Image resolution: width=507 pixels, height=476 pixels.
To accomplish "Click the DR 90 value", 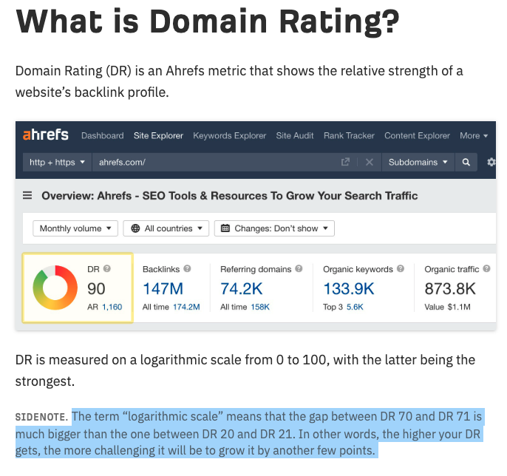I will [x=96, y=288].
